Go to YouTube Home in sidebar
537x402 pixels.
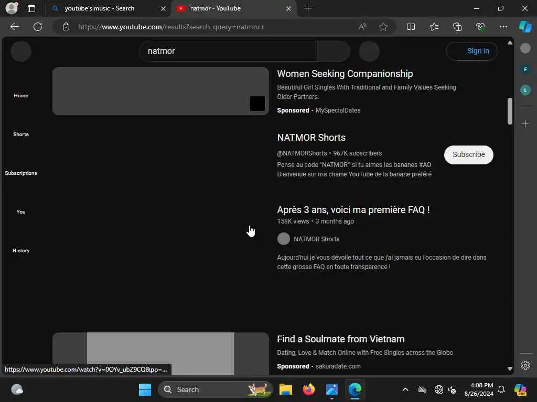(x=21, y=95)
